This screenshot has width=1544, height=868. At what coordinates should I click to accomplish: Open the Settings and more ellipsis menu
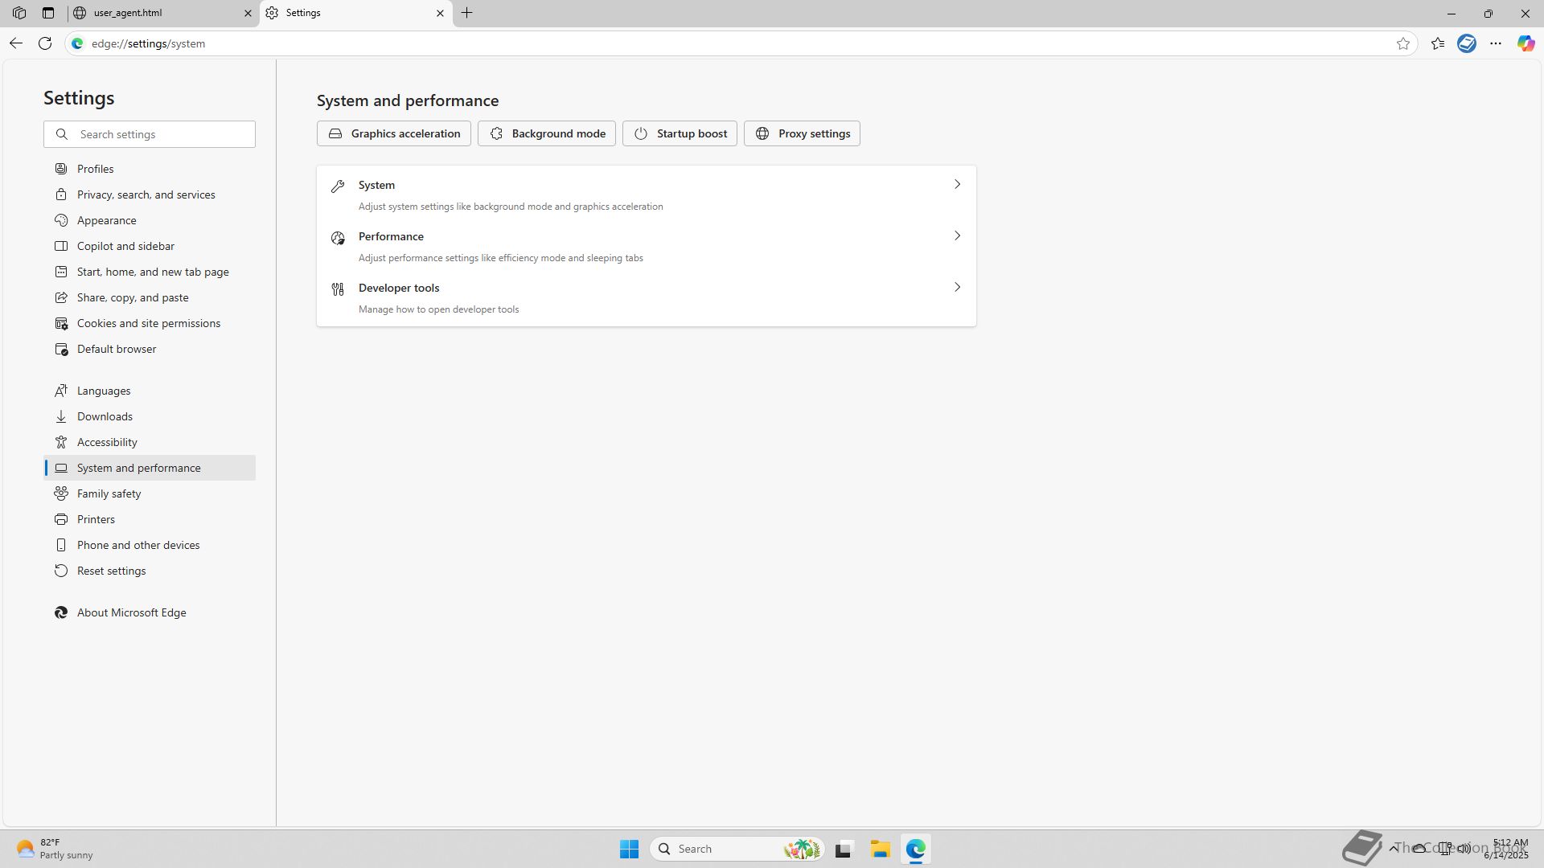point(1496,43)
